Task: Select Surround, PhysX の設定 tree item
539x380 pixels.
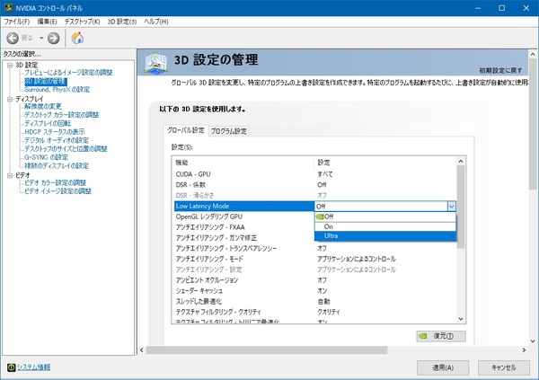Action: pyautogui.click(x=57, y=90)
